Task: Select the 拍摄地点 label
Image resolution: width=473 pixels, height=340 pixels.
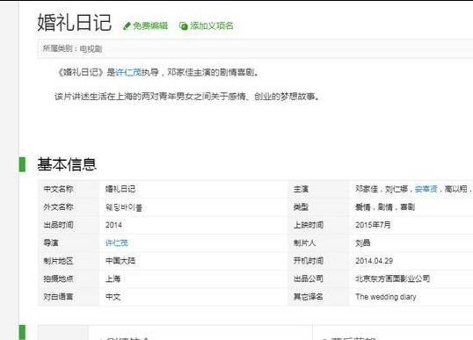Action: coord(58,279)
